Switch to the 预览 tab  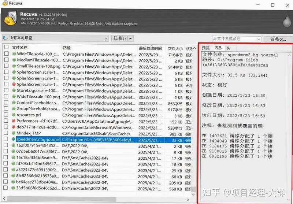click(x=206, y=48)
